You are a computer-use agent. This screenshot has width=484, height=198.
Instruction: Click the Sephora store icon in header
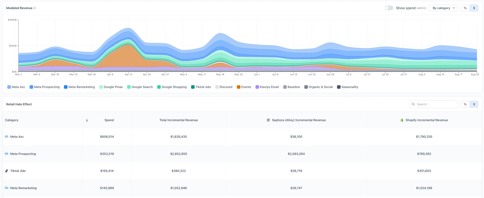coord(268,120)
